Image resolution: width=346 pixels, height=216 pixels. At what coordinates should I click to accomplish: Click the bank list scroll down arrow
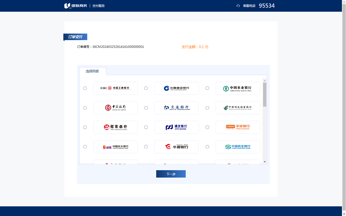265,162
